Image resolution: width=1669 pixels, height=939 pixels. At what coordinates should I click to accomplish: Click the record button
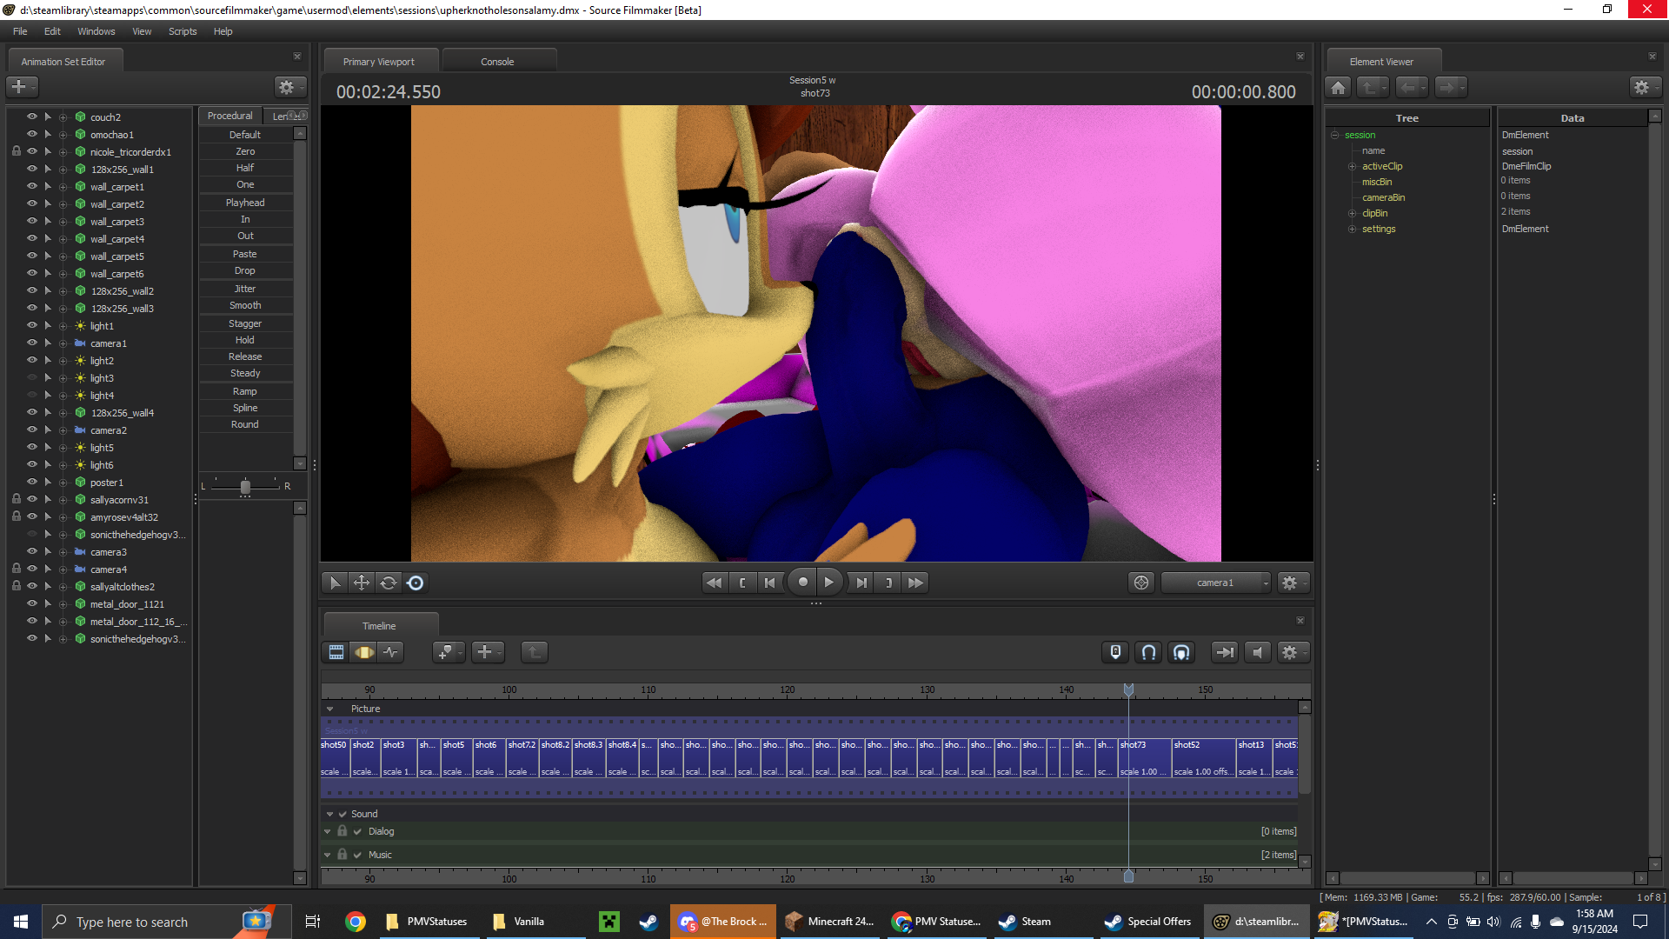[x=803, y=583]
